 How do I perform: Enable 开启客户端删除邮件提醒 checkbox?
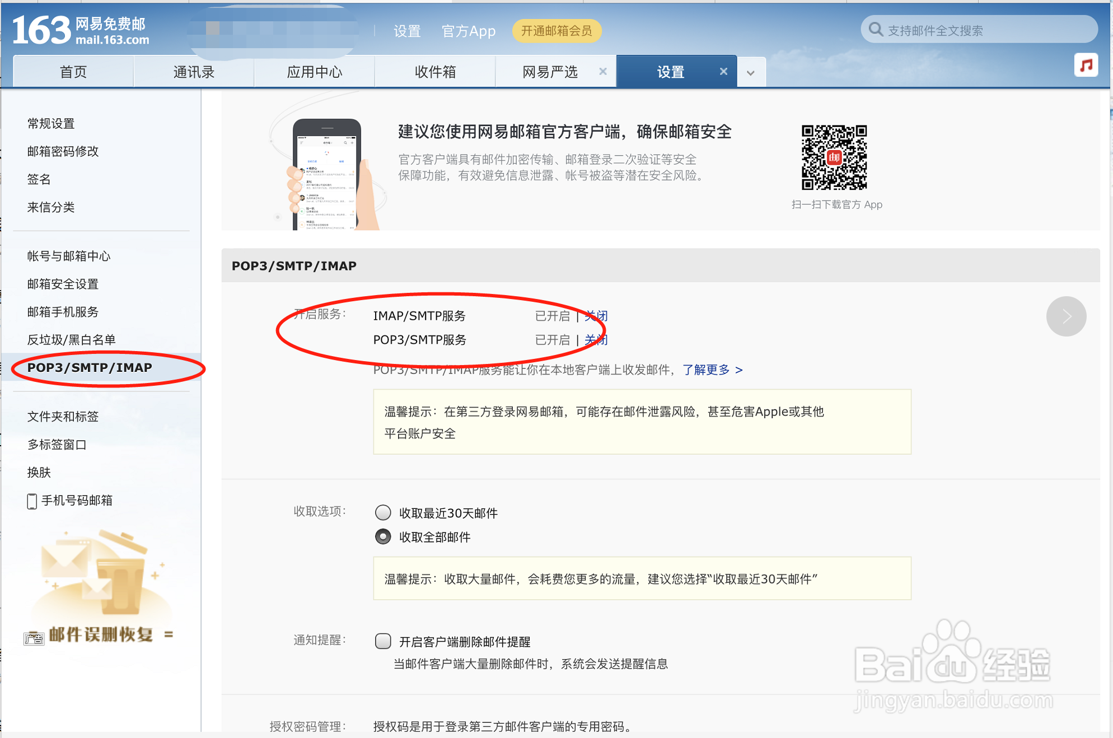click(x=383, y=641)
